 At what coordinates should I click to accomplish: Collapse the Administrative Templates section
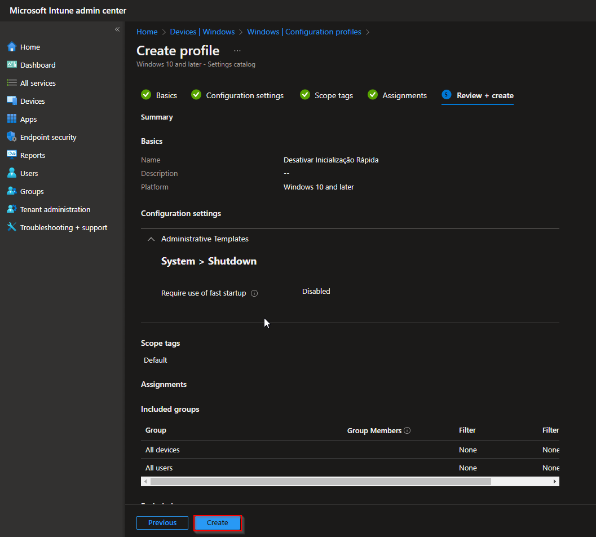tap(151, 239)
